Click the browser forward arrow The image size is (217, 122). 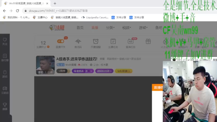click(11, 11)
